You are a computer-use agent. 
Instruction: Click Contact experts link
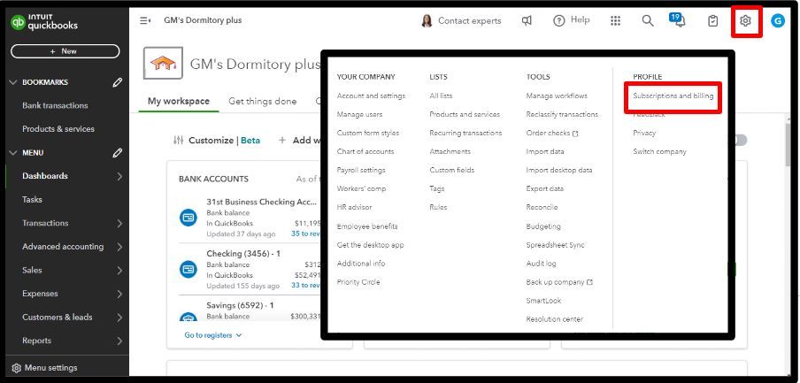click(469, 21)
